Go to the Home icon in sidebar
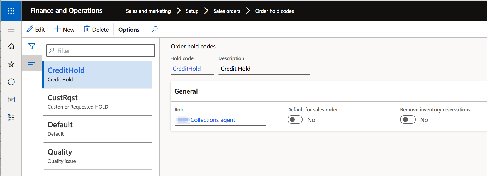 11,46
